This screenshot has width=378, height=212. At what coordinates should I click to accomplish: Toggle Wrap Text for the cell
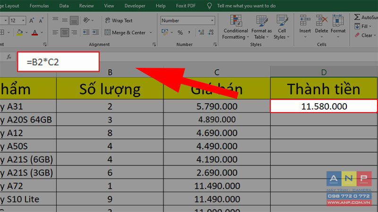pyautogui.click(x=119, y=20)
